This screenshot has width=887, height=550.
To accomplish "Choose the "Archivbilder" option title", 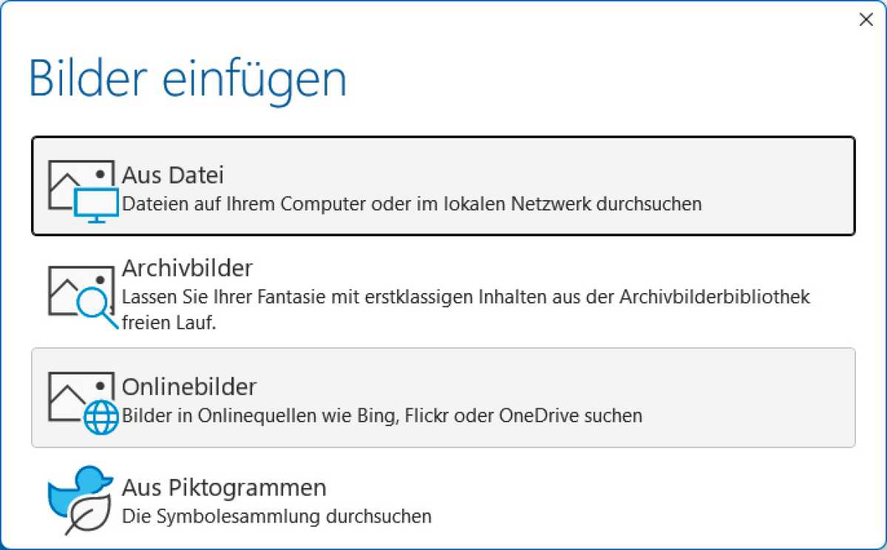I will coord(187,267).
